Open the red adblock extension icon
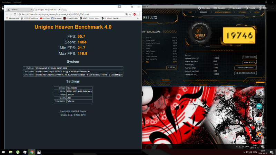The width and height of the screenshot is (276, 155). pyautogui.click(x=135, y=14)
